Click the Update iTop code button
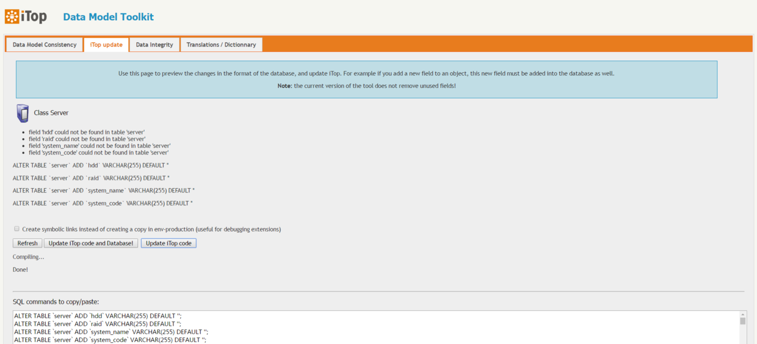Image resolution: width=757 pixels, height=344 pixels. coord(168,243)
